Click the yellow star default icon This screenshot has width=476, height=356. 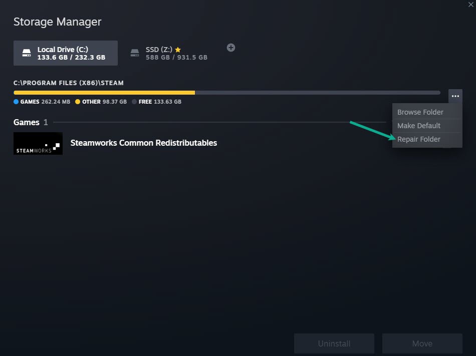click(178, 50)
